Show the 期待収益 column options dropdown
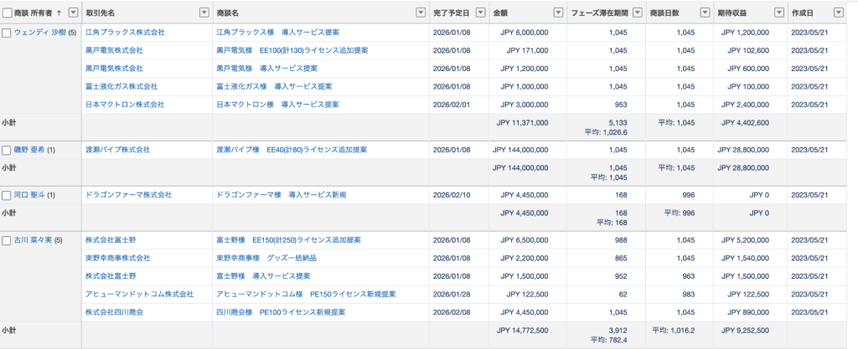This screenshot has height=349, width=858. click(778, 13)
